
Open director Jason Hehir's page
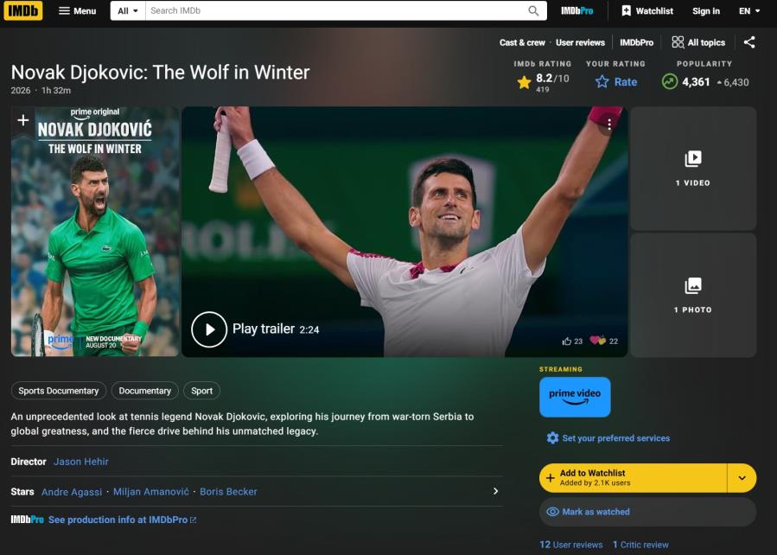(80, 462)
